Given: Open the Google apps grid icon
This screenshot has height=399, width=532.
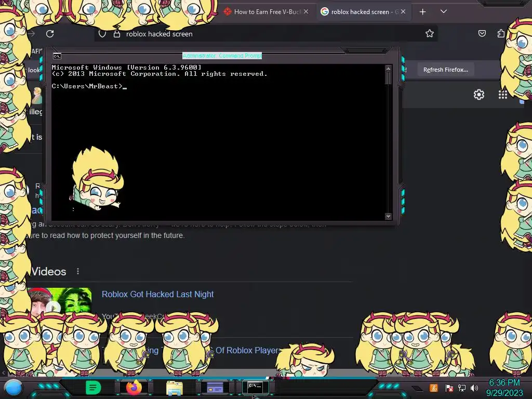Looking at the screenshot, I should click(503, 95).
